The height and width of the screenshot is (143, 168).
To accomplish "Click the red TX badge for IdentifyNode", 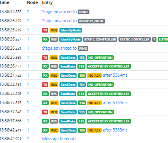I will pyautogui.click(x=45, y=30).
